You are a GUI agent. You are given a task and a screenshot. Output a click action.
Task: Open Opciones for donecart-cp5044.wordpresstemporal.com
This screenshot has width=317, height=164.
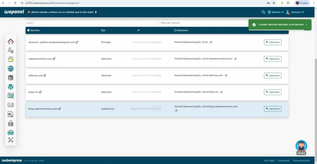272,42
